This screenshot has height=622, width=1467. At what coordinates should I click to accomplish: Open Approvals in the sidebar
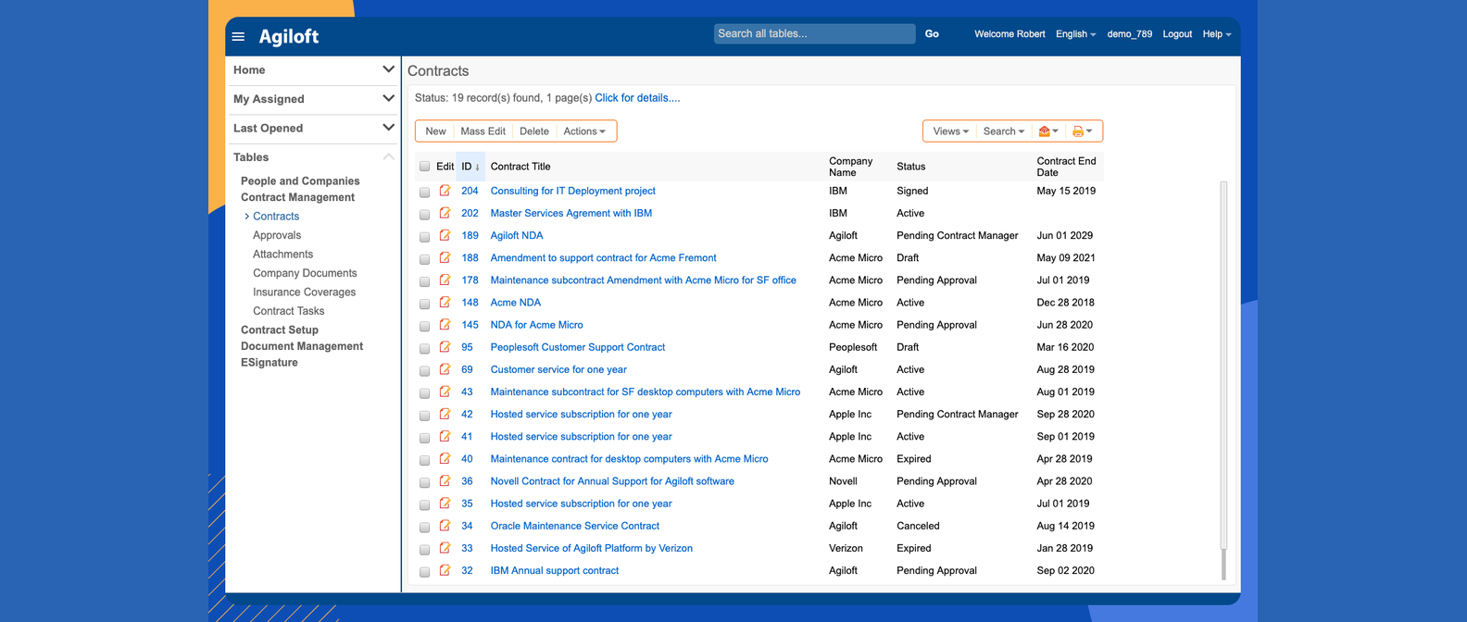277,235
